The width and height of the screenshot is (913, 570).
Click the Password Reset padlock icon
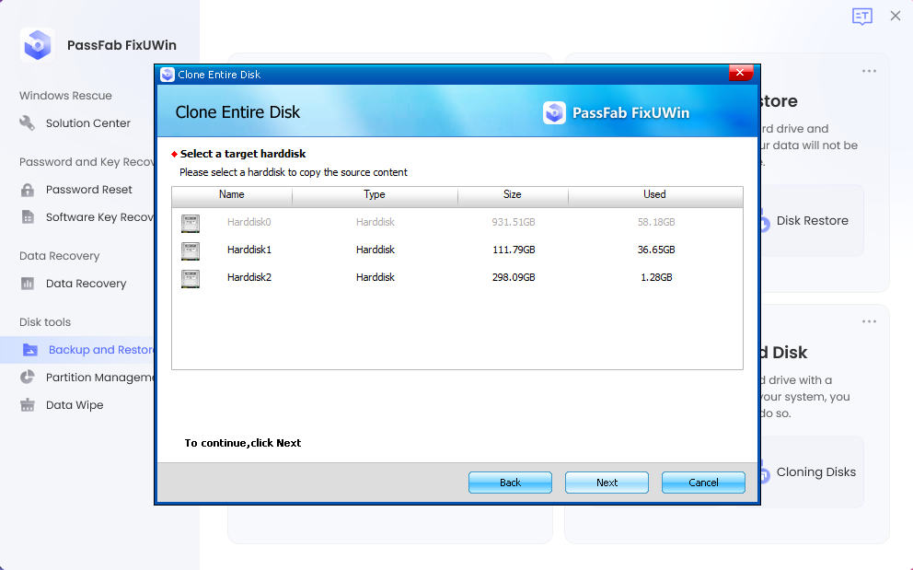pos(28,189)
